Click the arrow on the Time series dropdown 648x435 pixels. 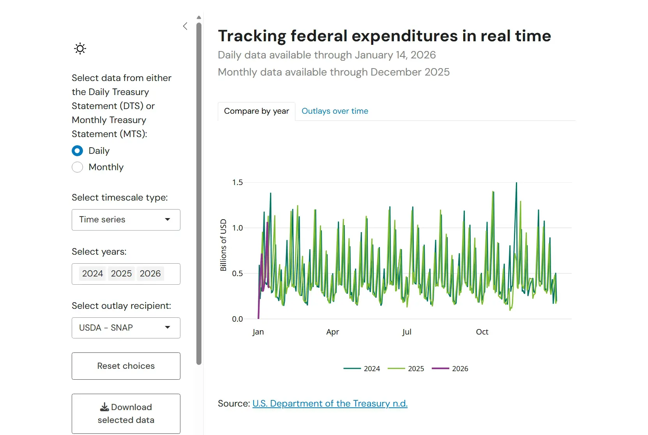pos(168,220)
